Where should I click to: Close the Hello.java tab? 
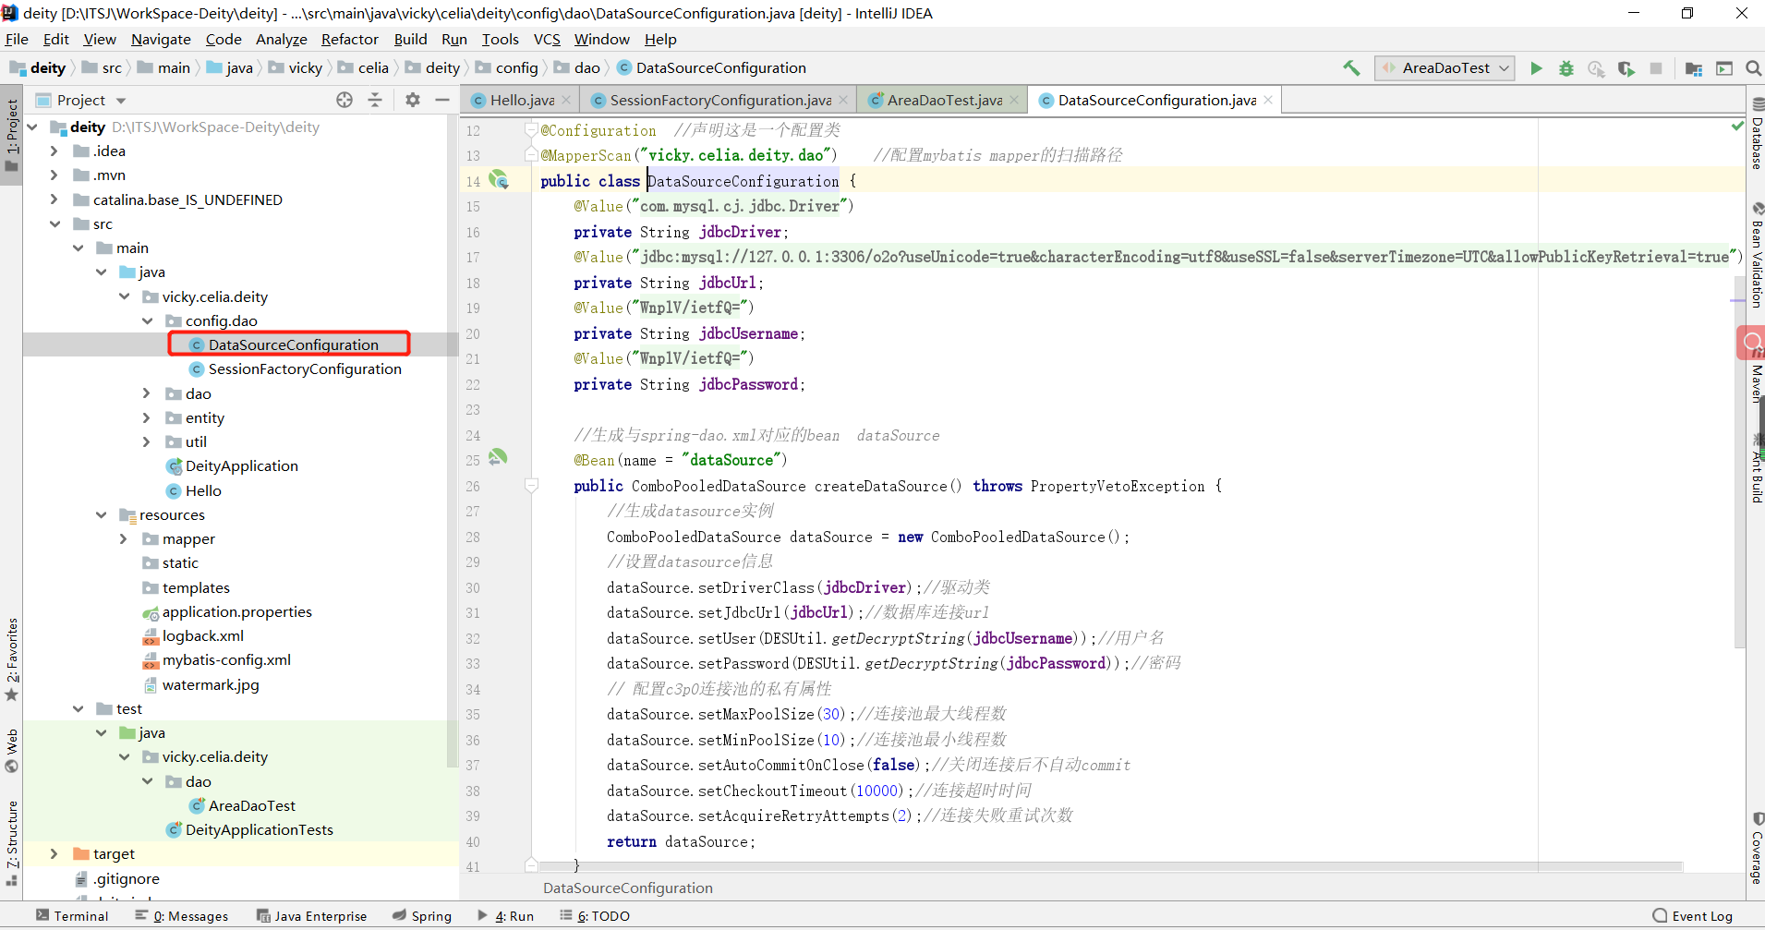[x=566, y=100]
